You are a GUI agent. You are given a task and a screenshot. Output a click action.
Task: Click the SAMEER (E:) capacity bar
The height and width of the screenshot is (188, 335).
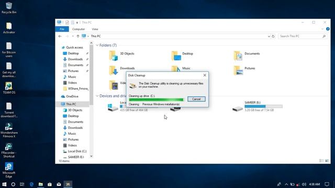coord(263,106)
